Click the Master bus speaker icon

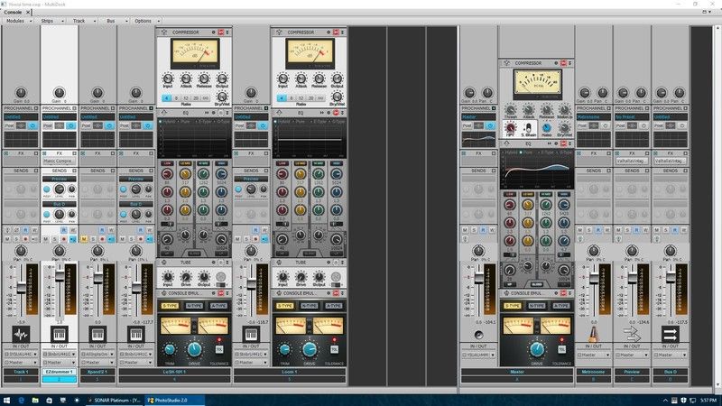[x=478, y=335]
